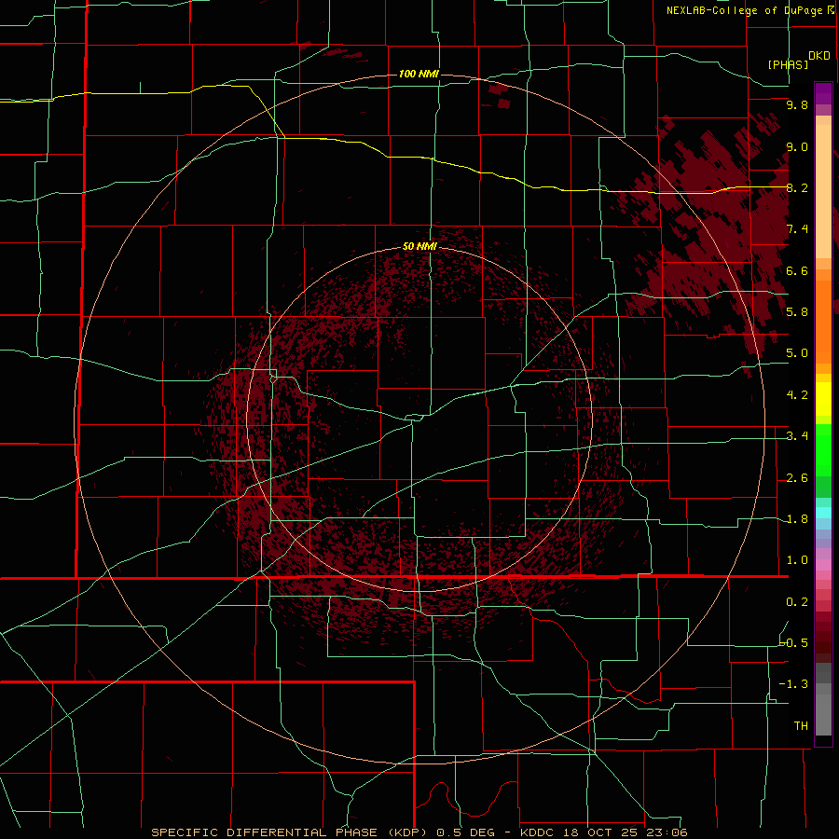The width and height of the screenshot is (839, 839).
Task: Click the -1.3 value on the scale
Action: coord(794,684)
